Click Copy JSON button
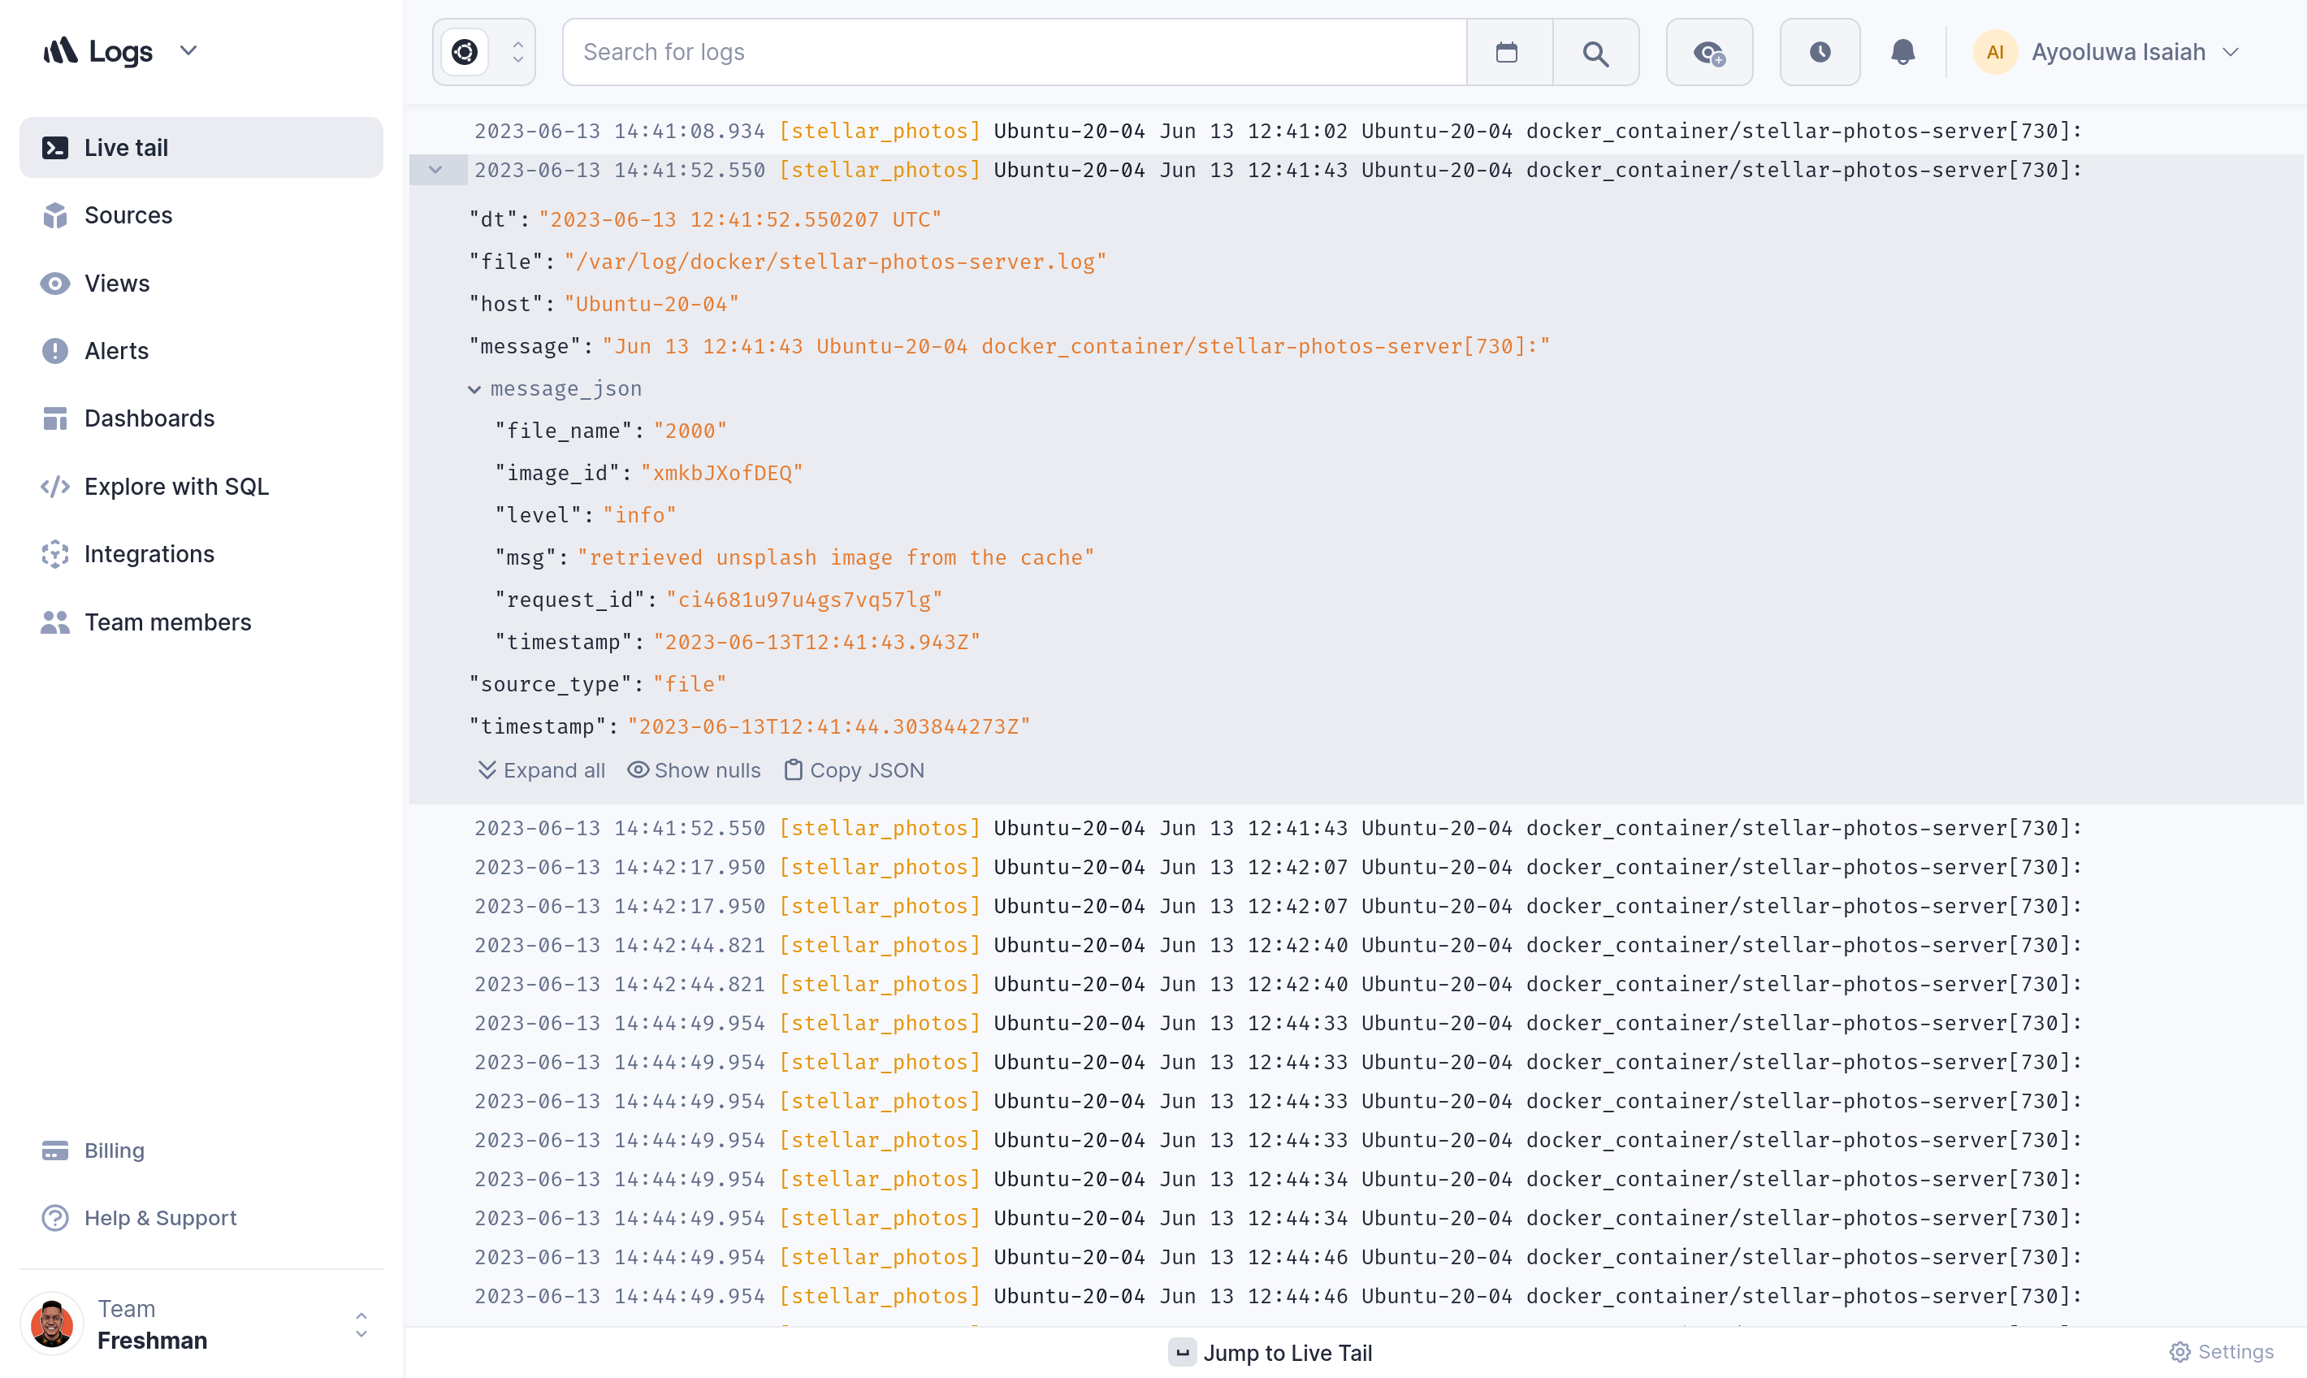Viewport: 2307px width, 1378px height. coord(854,771)
